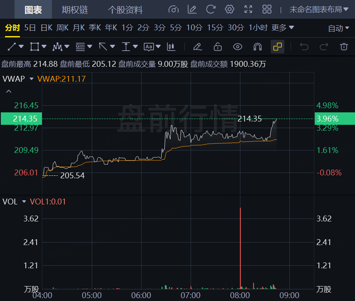
Task: Choose the 季K period
Action: click(95, 28)
